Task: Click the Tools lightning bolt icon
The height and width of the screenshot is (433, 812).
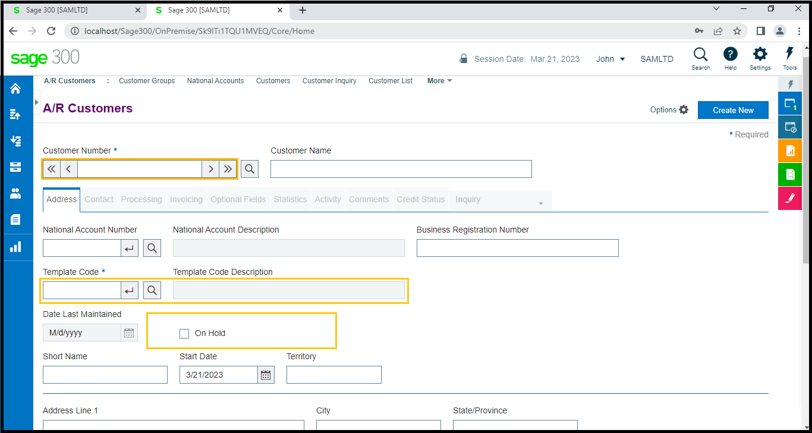Action: [789, 55]
